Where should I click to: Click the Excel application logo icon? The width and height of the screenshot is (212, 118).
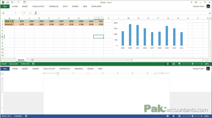click(3, 2)
